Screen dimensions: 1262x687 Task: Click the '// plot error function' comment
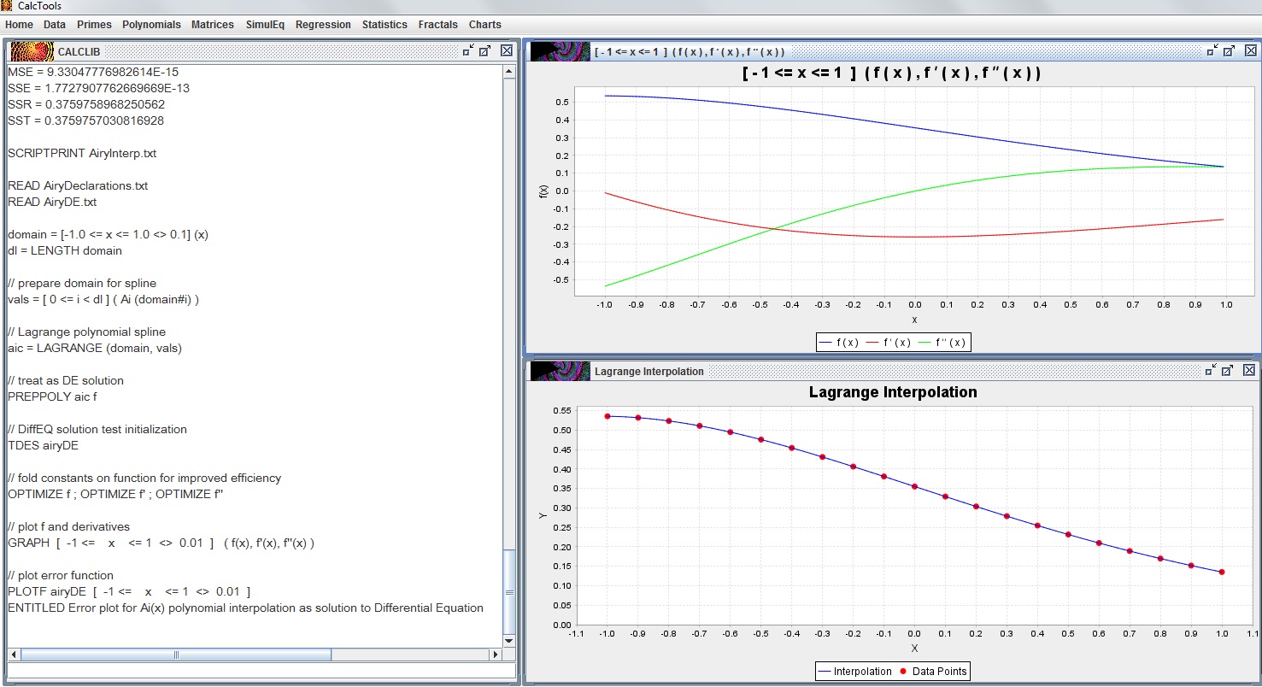point(61,576)
